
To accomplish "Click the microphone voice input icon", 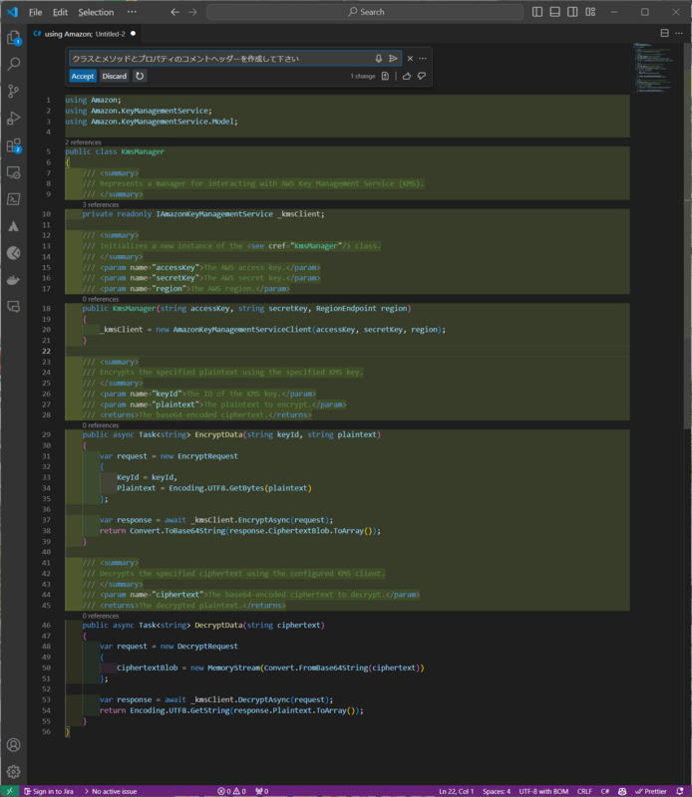I will click(379, 59).
